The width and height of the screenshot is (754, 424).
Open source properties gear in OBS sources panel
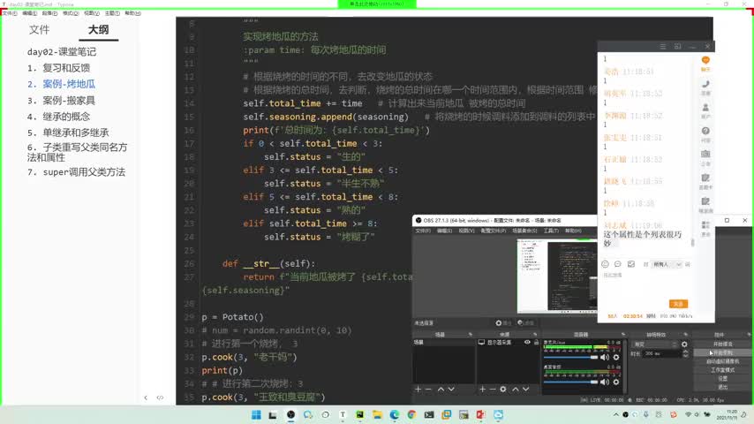tap(503, 389)
